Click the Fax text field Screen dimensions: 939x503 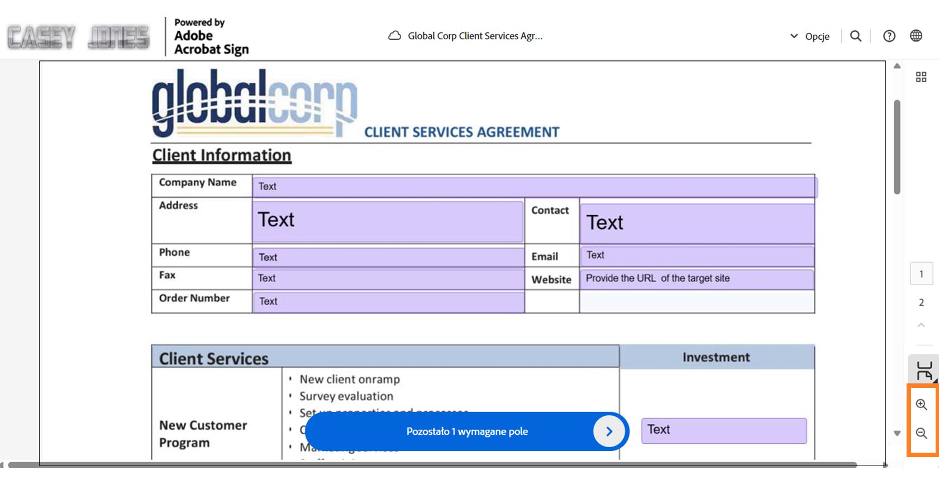coord(388,279)
